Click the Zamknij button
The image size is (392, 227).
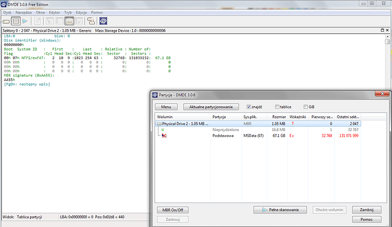click(367, 210)
